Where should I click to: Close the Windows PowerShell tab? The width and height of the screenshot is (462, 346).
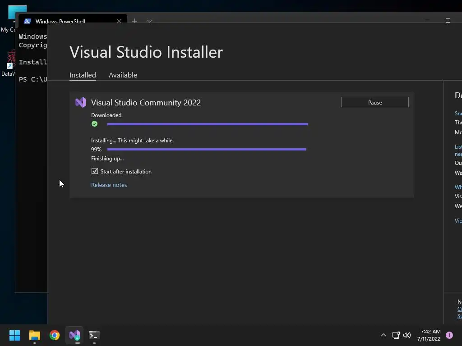(x=119, y=21)
